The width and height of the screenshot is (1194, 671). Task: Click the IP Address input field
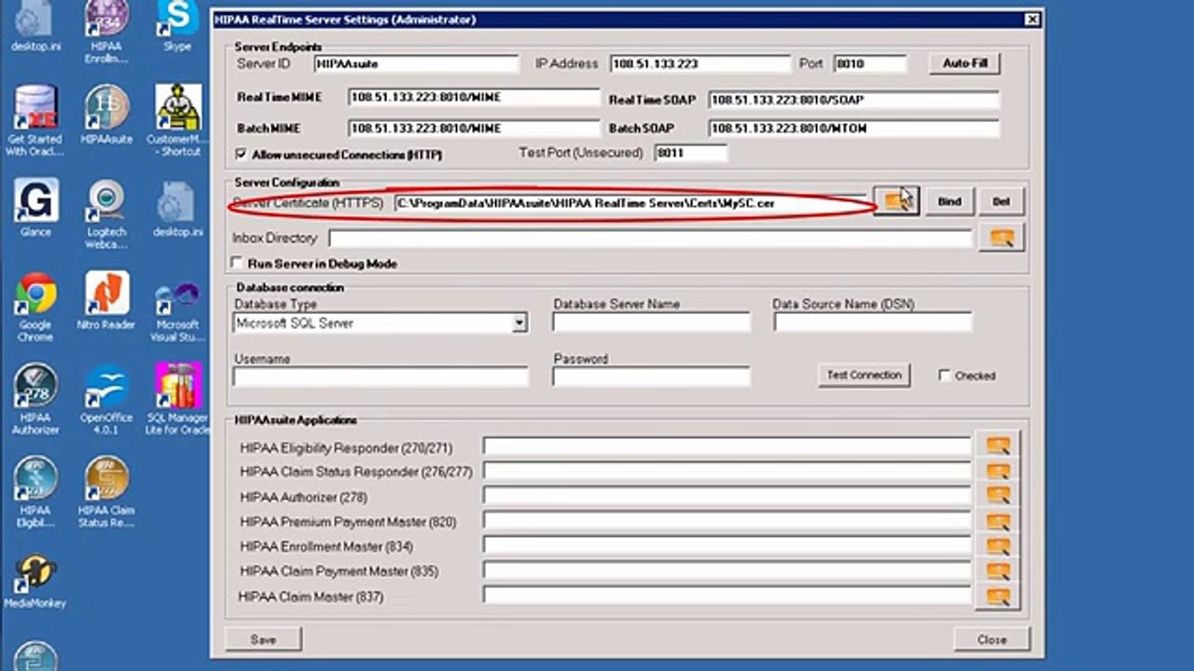tap(701, 64)
